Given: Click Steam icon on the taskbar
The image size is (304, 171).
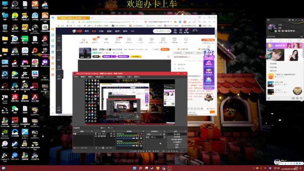Looking at the screenshot, I should click(x=152, y=168).
